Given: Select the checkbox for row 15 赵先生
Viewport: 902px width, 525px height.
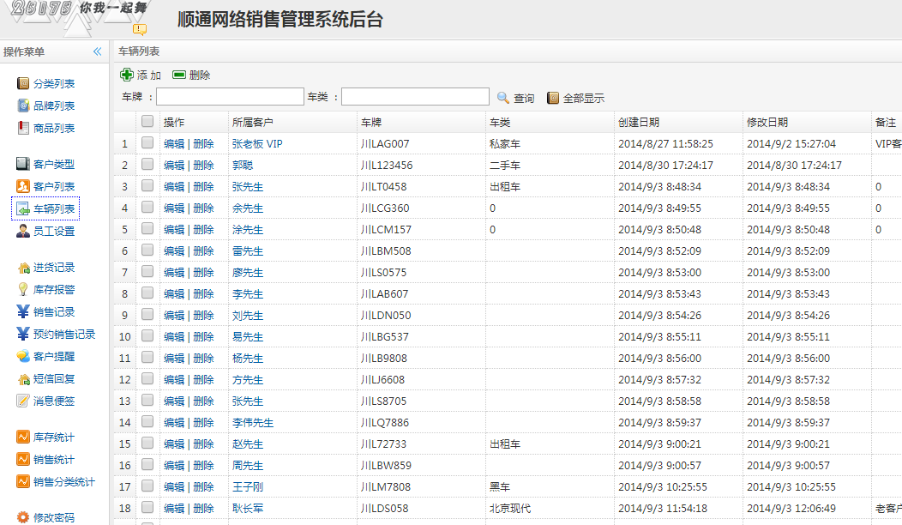Looking at the screenshot, I should (147, 444).
